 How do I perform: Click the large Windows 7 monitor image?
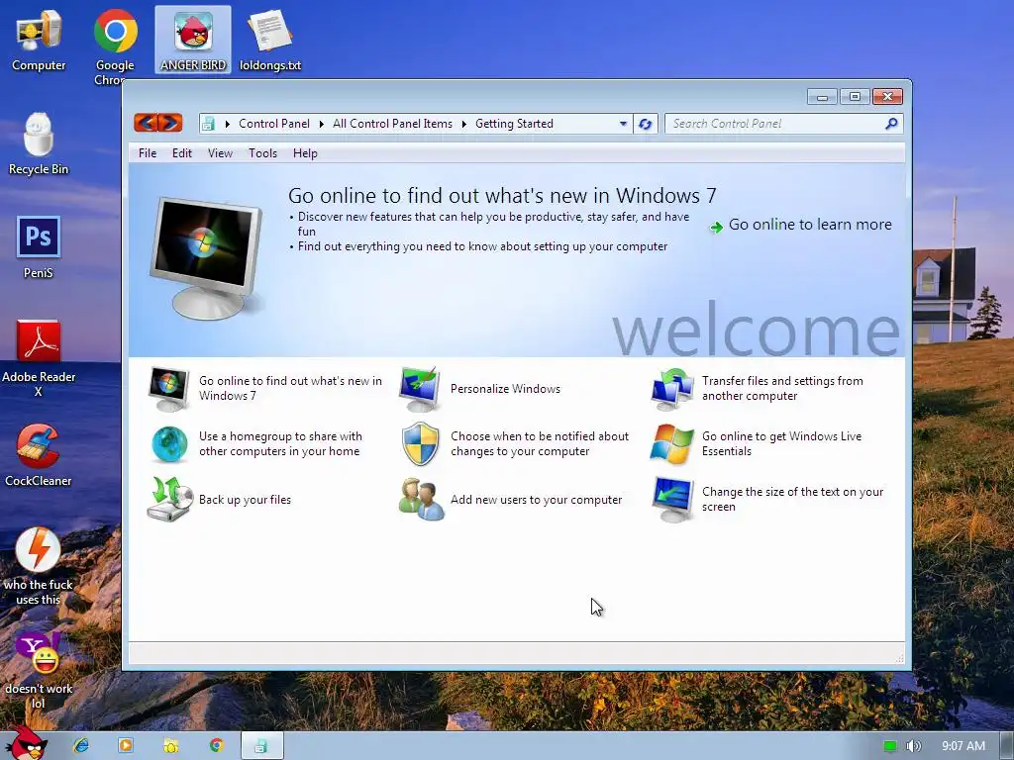point(206,257)
